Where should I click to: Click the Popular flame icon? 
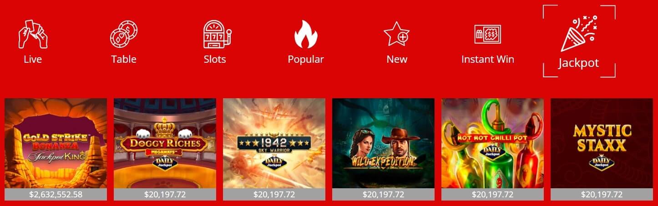point(306,34)
